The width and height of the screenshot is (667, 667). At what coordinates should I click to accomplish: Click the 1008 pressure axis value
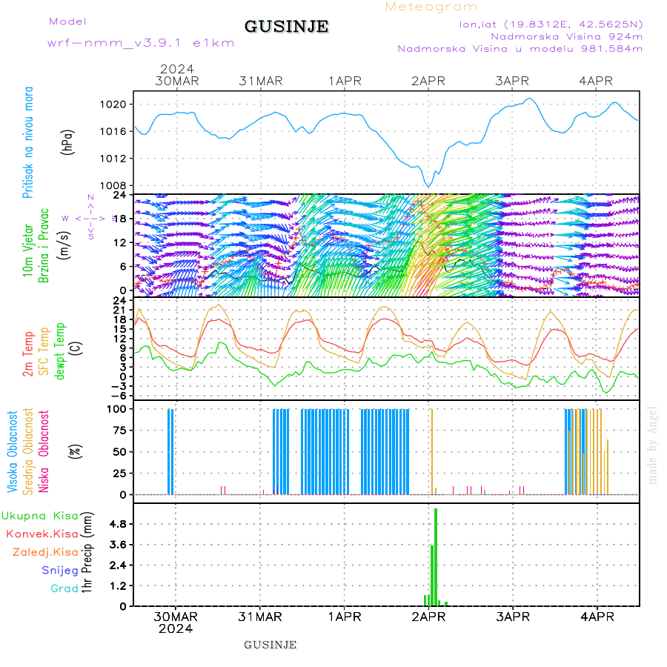pos(113,185)
